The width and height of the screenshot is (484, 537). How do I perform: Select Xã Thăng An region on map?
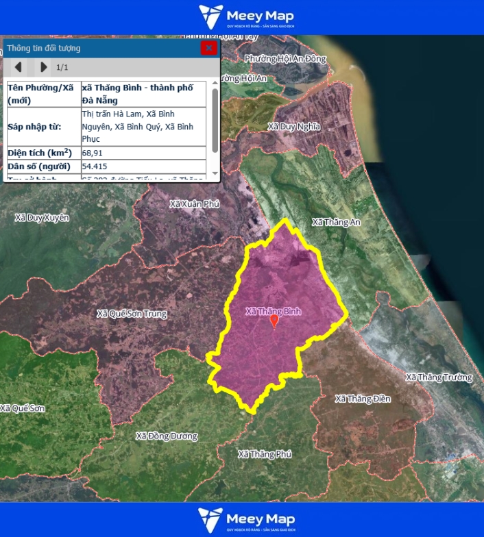(335, 222)
